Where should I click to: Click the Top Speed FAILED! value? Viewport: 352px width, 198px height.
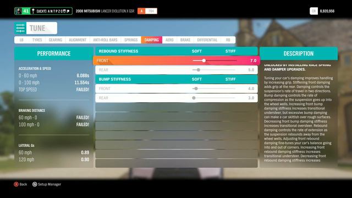click(x=82, y=90)
